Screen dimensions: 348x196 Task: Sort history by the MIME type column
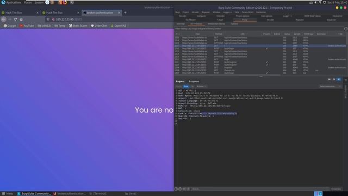[x=308, y=34]
